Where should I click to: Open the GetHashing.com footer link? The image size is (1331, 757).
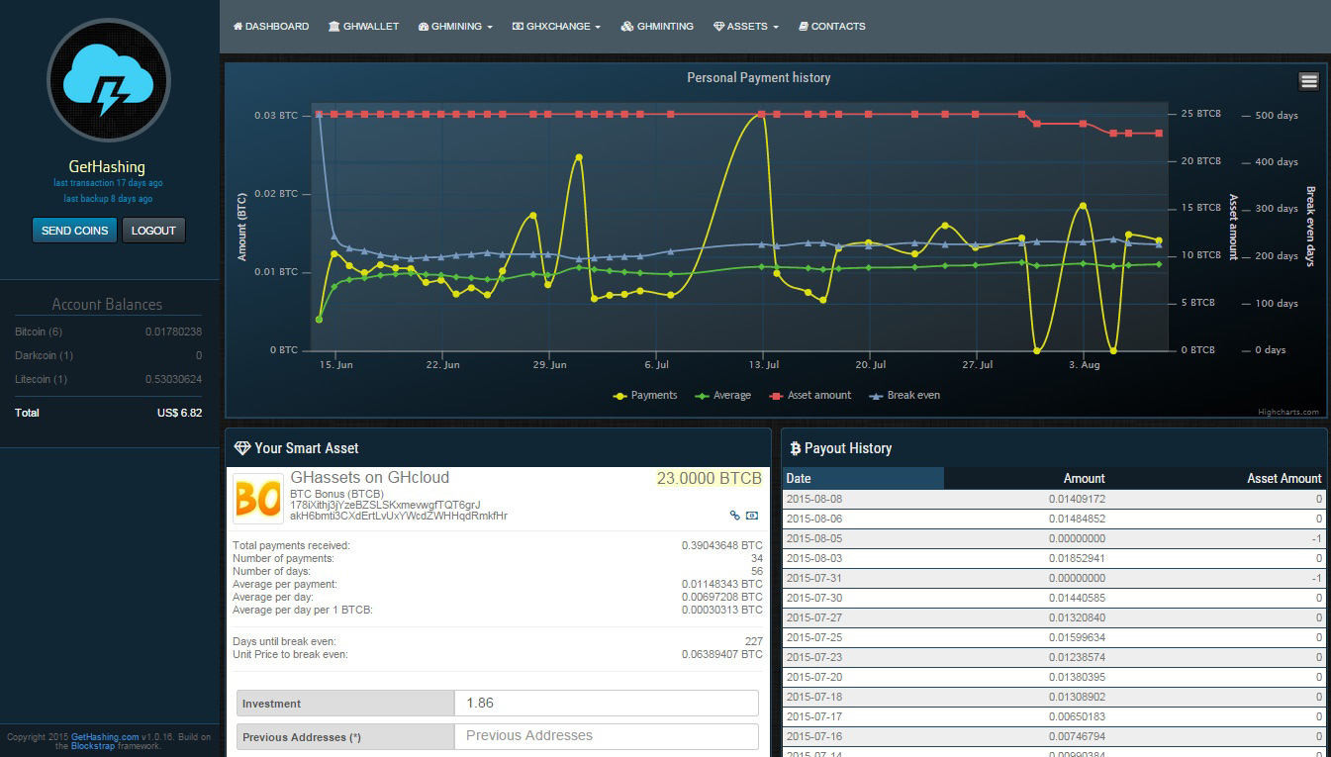click(x=105, y=737)
